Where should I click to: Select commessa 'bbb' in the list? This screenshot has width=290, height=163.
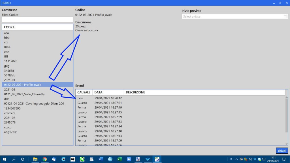pyautogui.click(x=38, y=38)
